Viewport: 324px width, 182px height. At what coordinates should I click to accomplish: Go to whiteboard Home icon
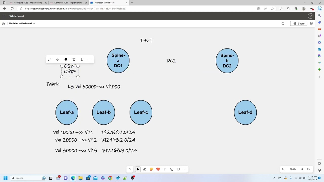3,24
